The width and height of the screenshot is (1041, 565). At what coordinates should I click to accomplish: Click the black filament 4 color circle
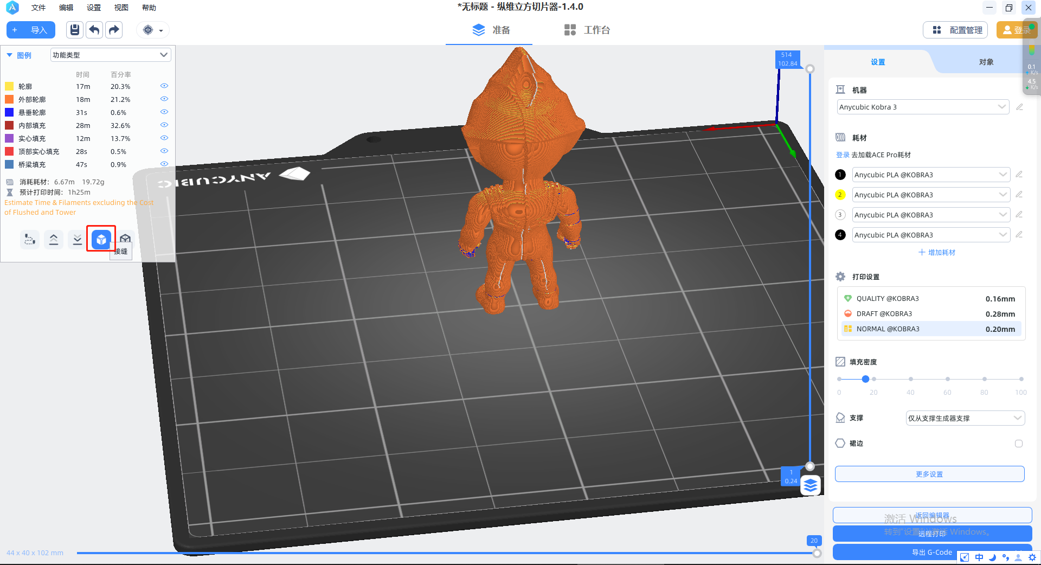[840, 235]
